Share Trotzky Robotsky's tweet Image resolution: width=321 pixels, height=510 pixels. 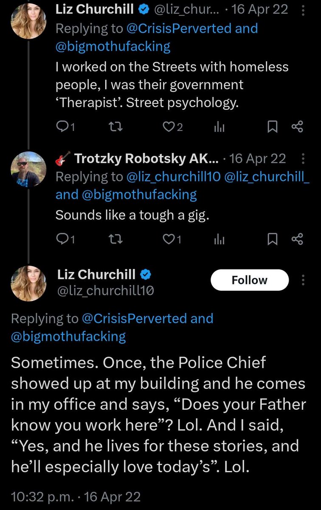pyautogui.click(x=297, y=240)
